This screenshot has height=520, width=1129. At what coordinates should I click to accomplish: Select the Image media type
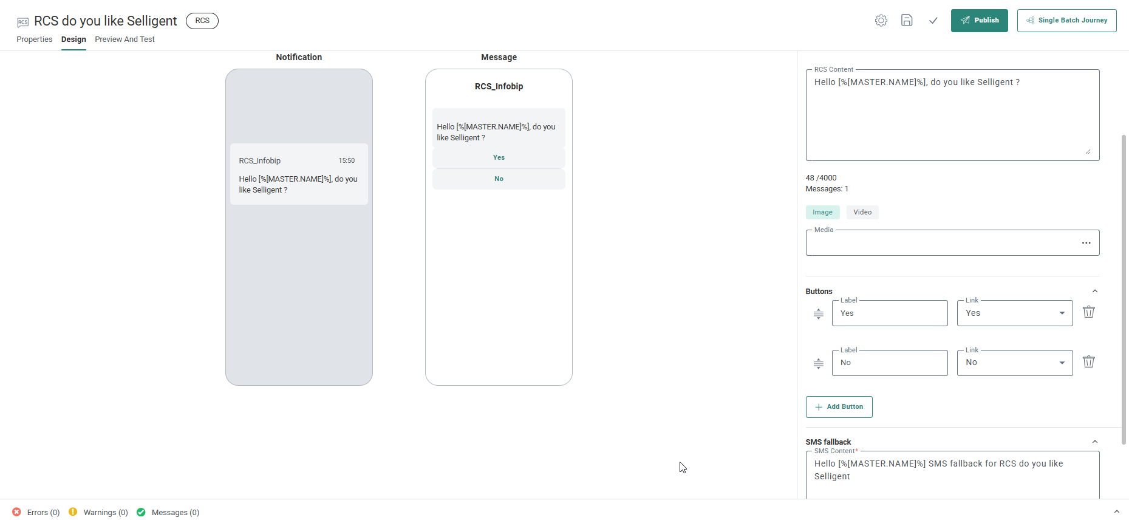point(822,212)
